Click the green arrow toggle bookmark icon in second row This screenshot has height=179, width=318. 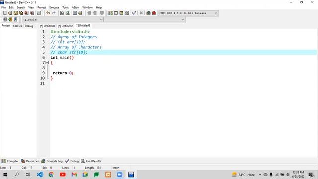10,20
